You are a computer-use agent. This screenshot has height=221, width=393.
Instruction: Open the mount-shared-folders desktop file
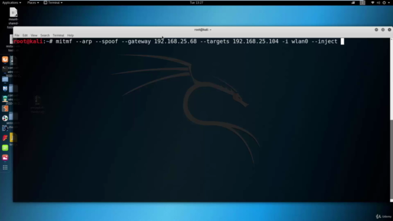[14, 18]
